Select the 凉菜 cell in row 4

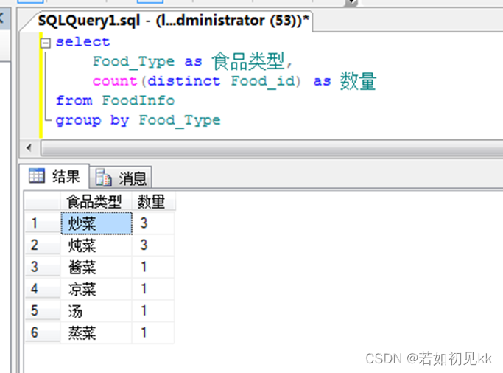click(x=96, y=289)
